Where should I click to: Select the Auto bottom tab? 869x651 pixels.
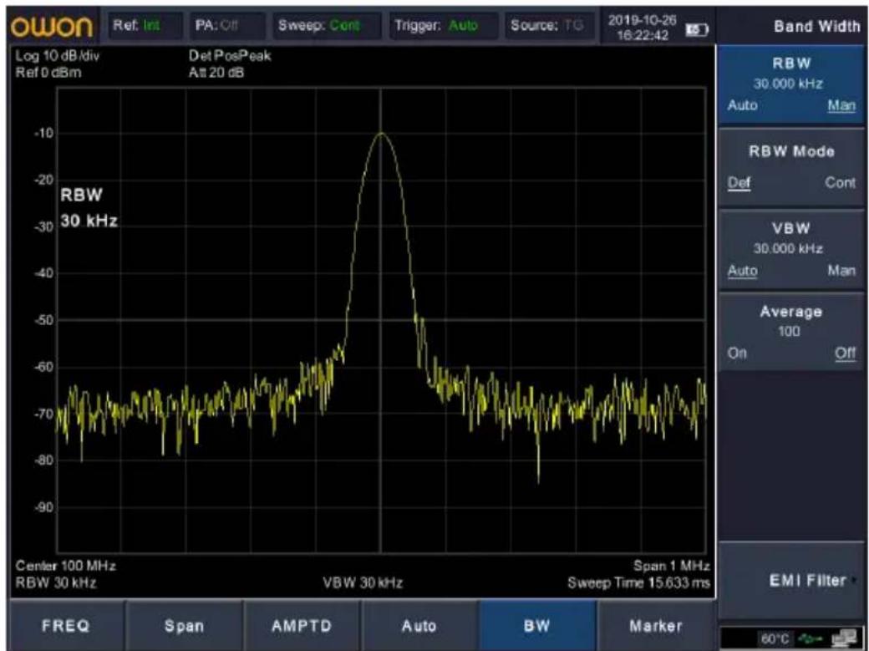tap(419, 625)
